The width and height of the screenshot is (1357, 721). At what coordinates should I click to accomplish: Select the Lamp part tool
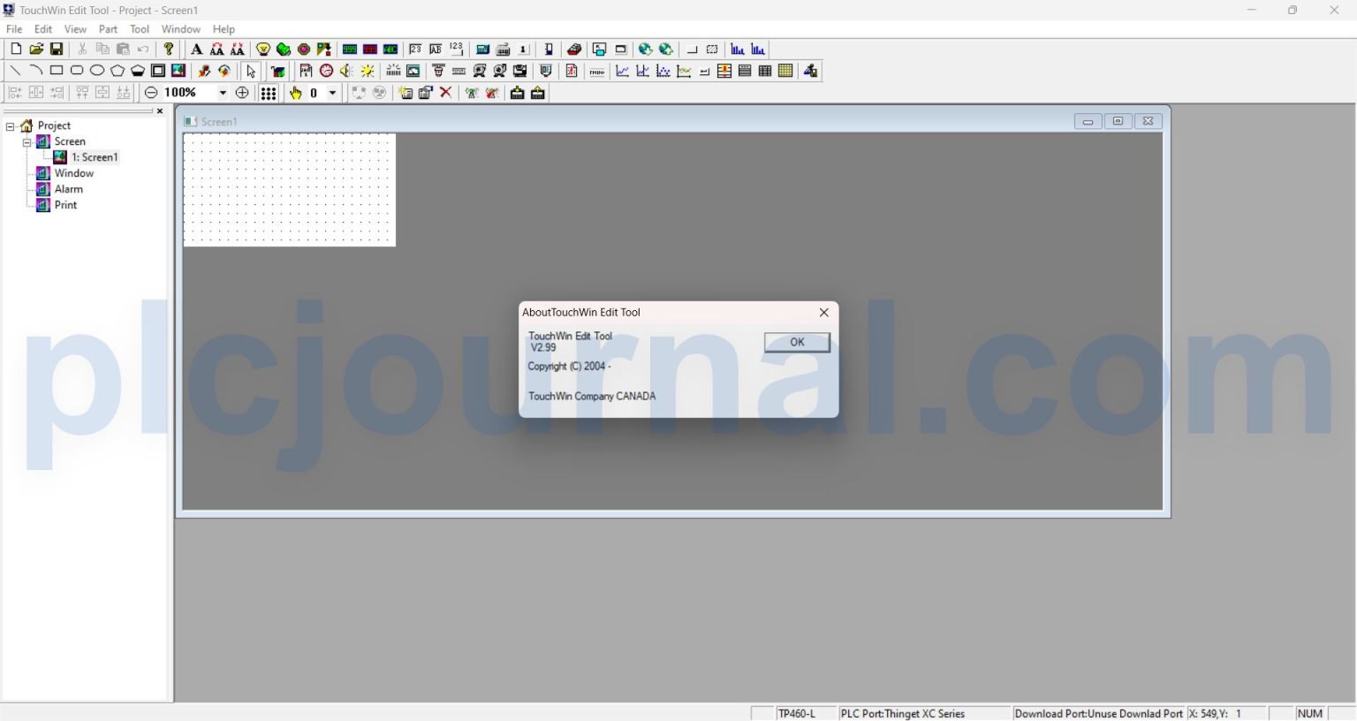click(x=262, y=49)
